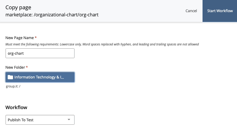Click the workflow dropdown arrow
Viewport: 237px width, 135px height.
tap(69, 120)
